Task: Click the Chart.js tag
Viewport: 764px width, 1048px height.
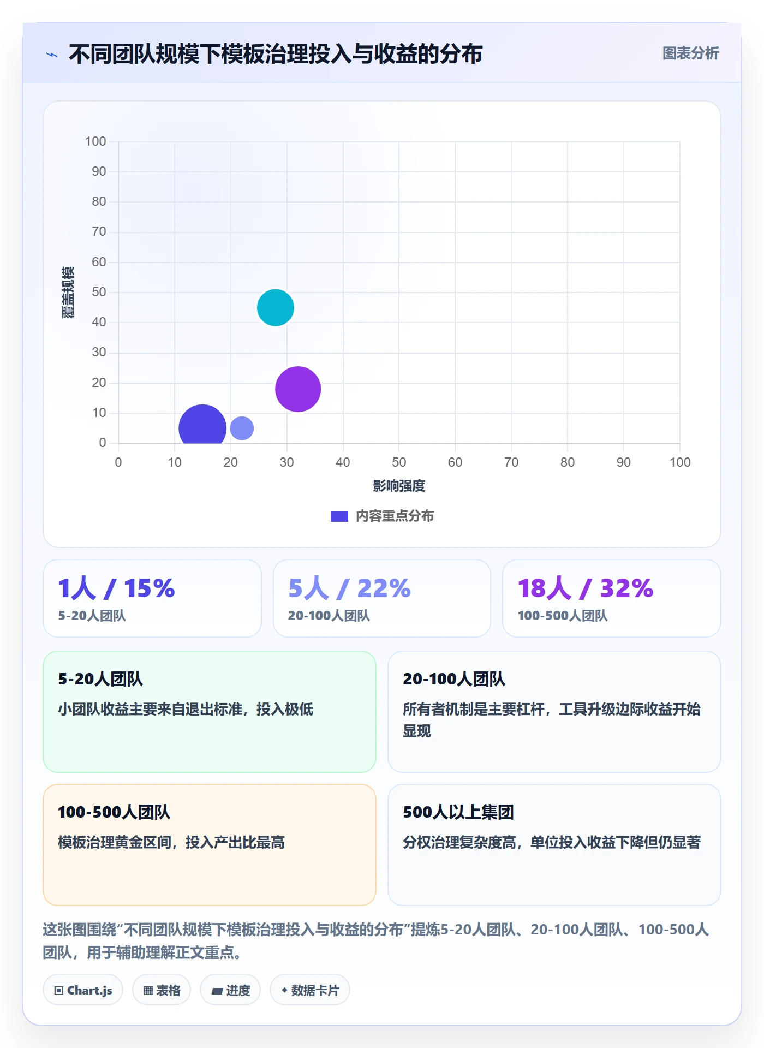Action: click(83, 990)
